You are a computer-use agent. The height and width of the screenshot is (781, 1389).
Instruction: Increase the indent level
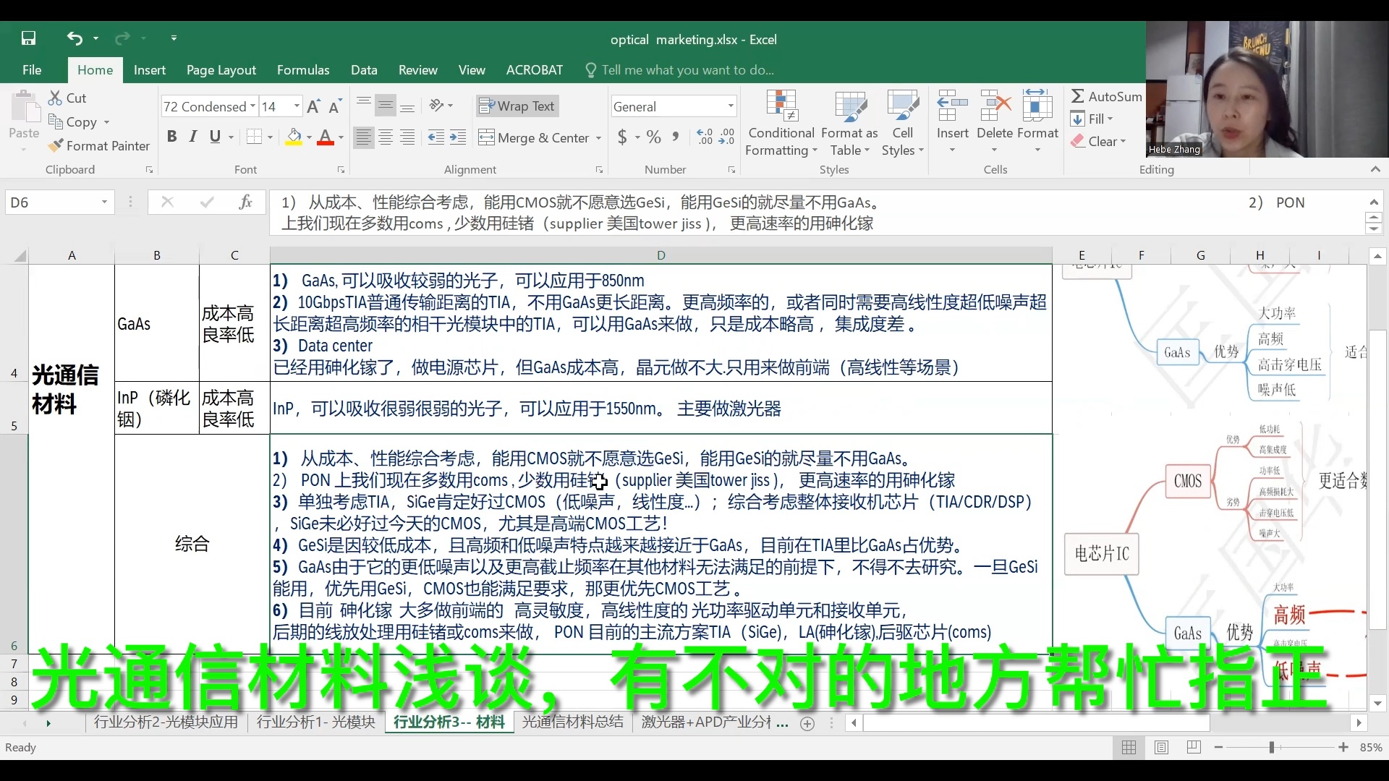tap(458, 137)
